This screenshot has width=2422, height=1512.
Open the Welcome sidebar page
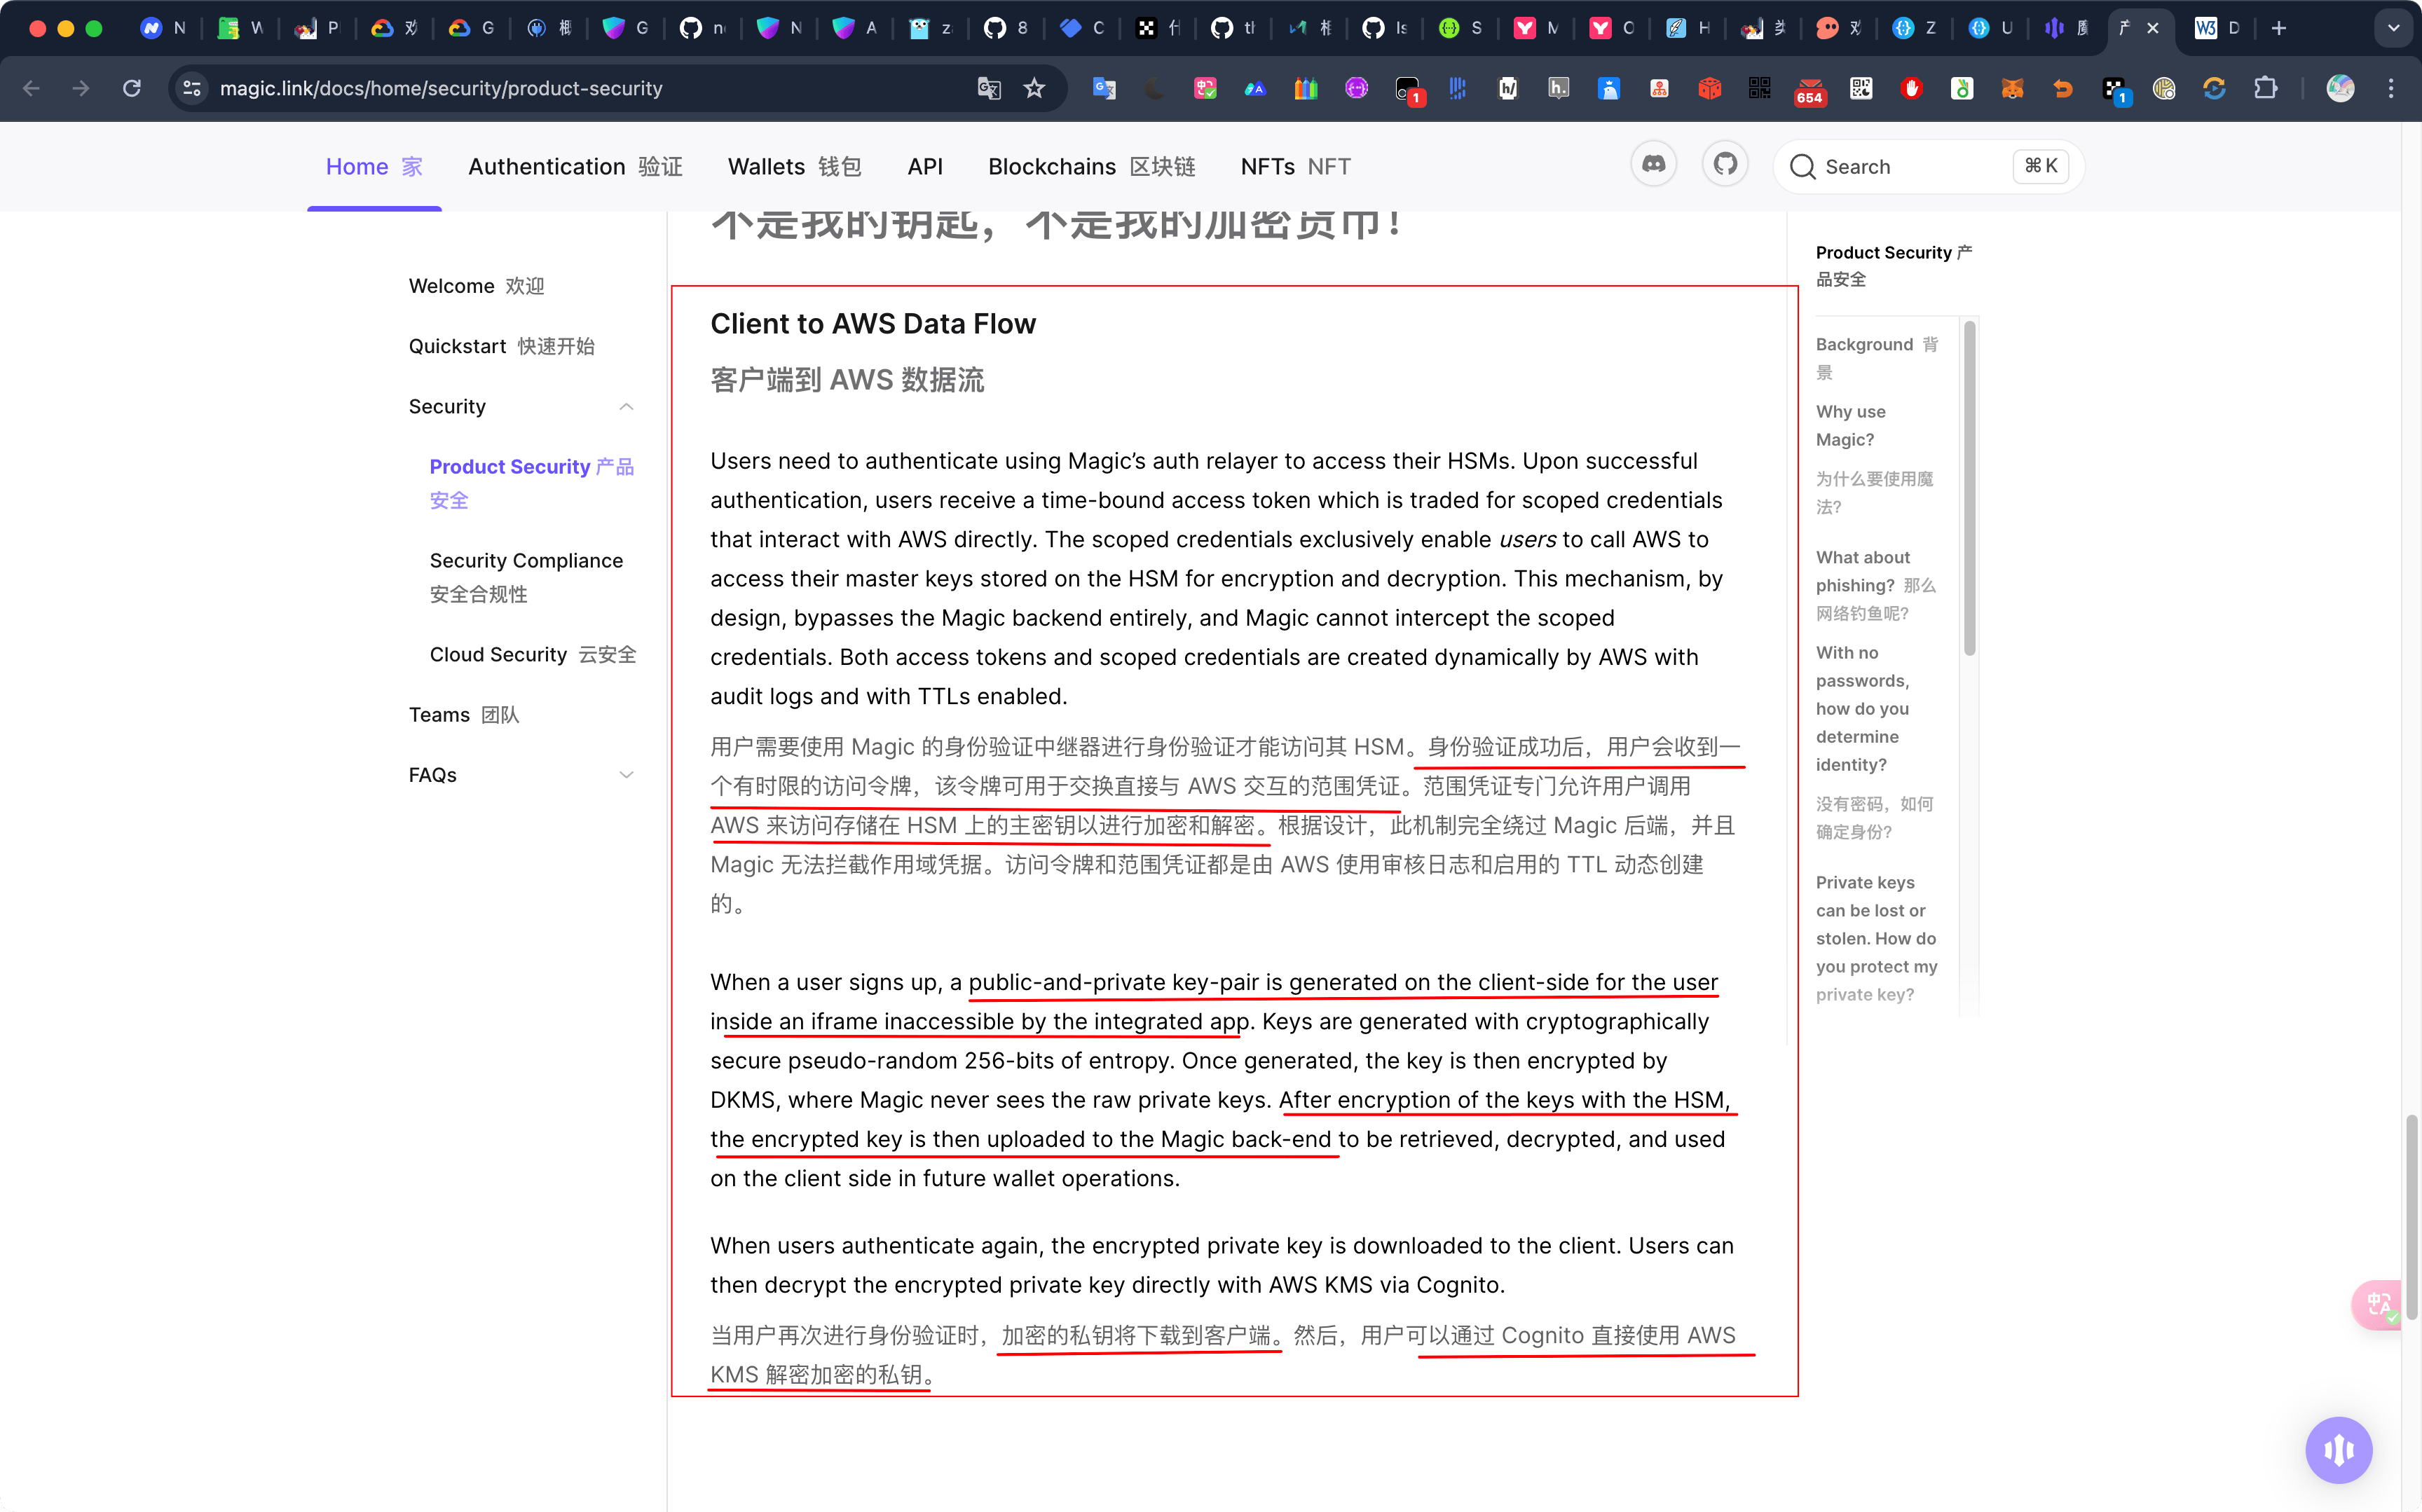[x=476, y=286]
